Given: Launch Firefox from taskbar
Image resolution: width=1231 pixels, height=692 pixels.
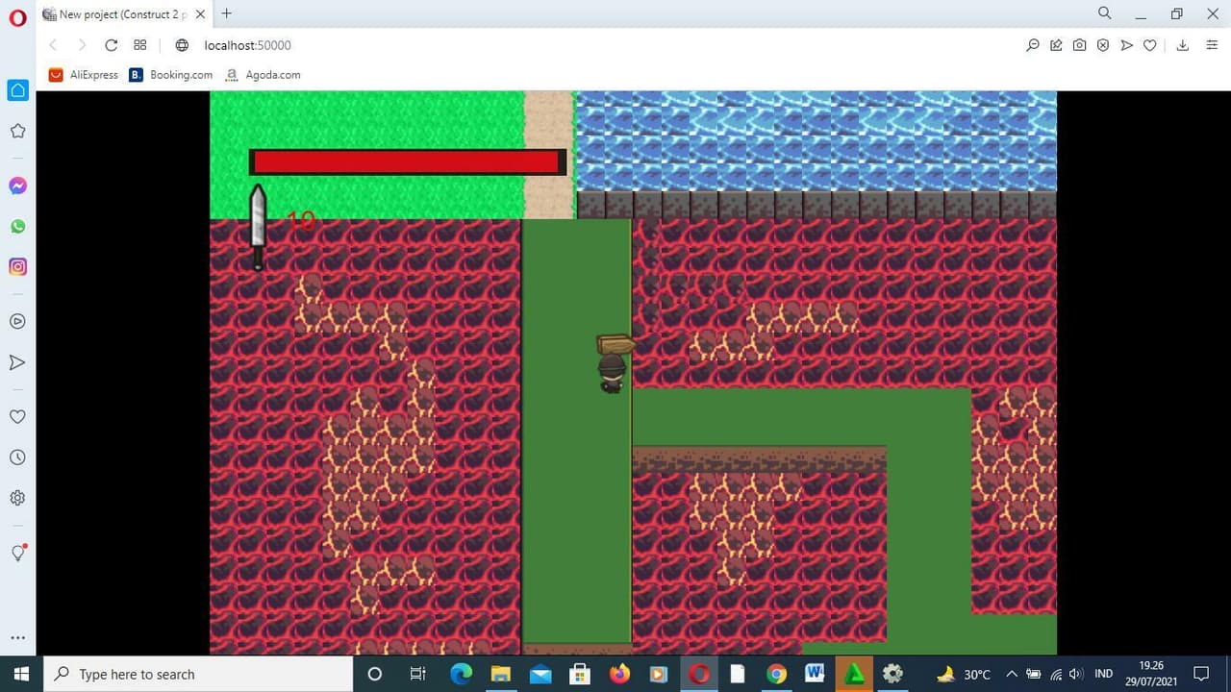Looking at the screenshot, I should (619, 674).
